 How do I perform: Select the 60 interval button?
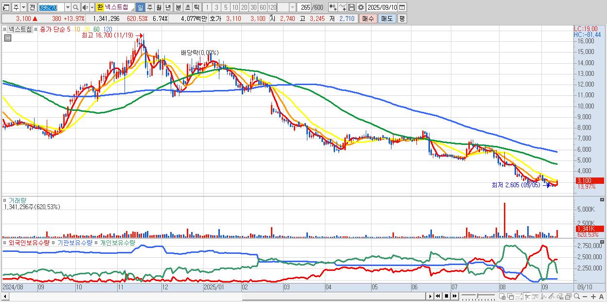[x=263, y=7]
